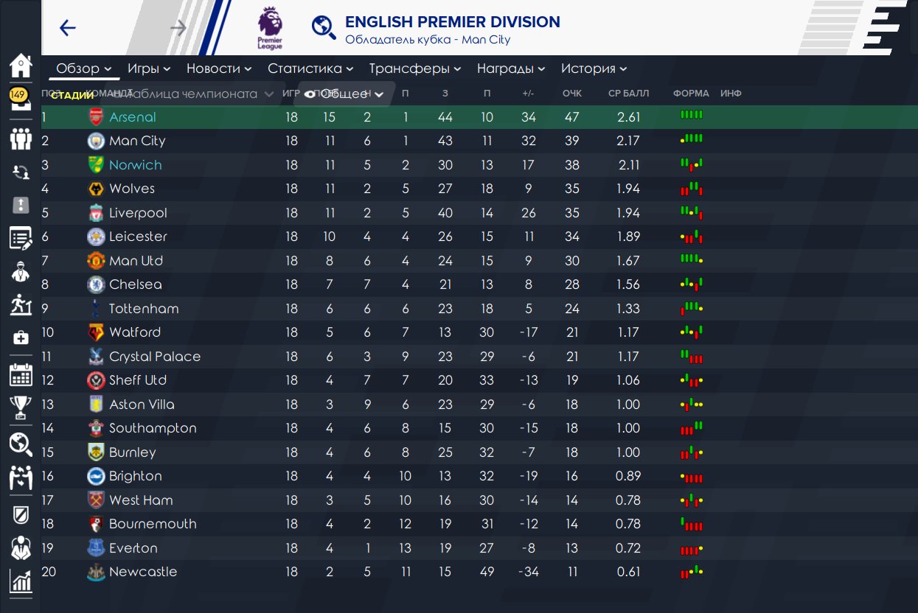This screenshot has height=613, width=918.
Task: Open the Finances chart icon in sidebar
Action: (x=21, y=581)
